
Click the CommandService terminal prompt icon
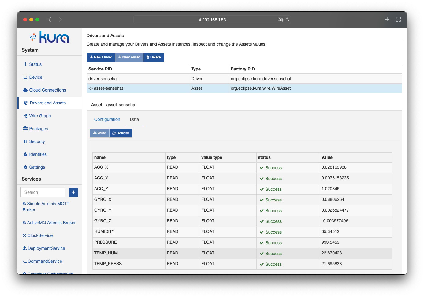(24, 261)
